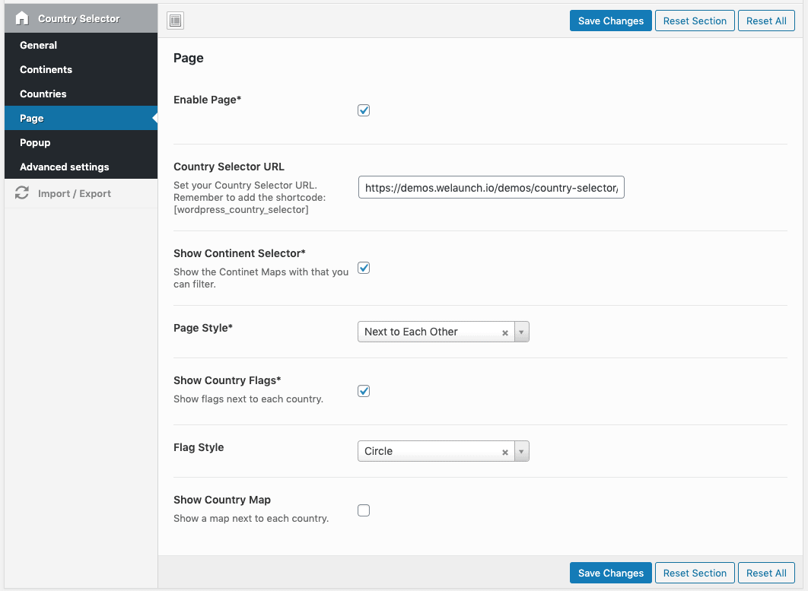Screen dimensions: 808x591
Task: Click the home icon beside Country Selector
Action: (21, 17)
